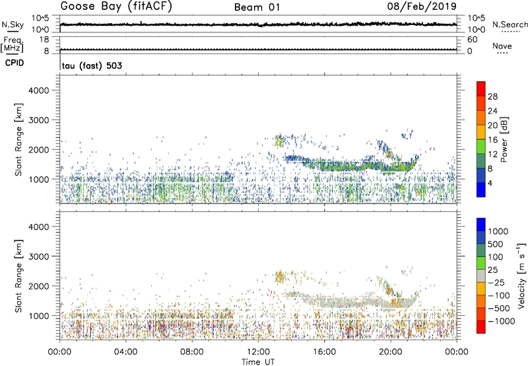This screenshot has width=528, height=366.
Task: Click the frequency trace line
Action: point(258,50)
